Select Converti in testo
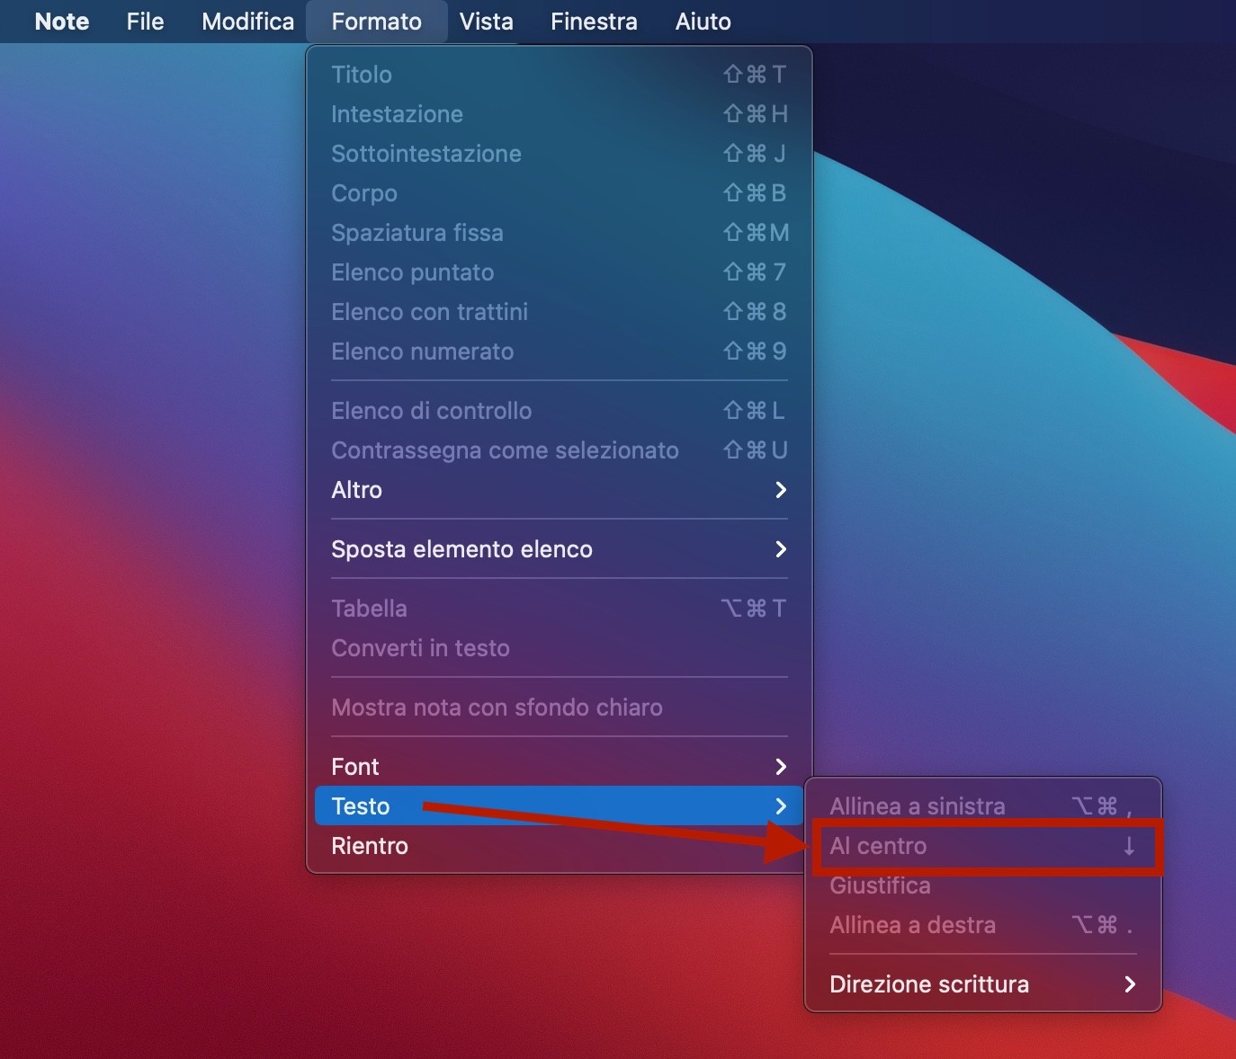Image resolution: width=1236 pixels, height=1059 pixels. (559, 648)
